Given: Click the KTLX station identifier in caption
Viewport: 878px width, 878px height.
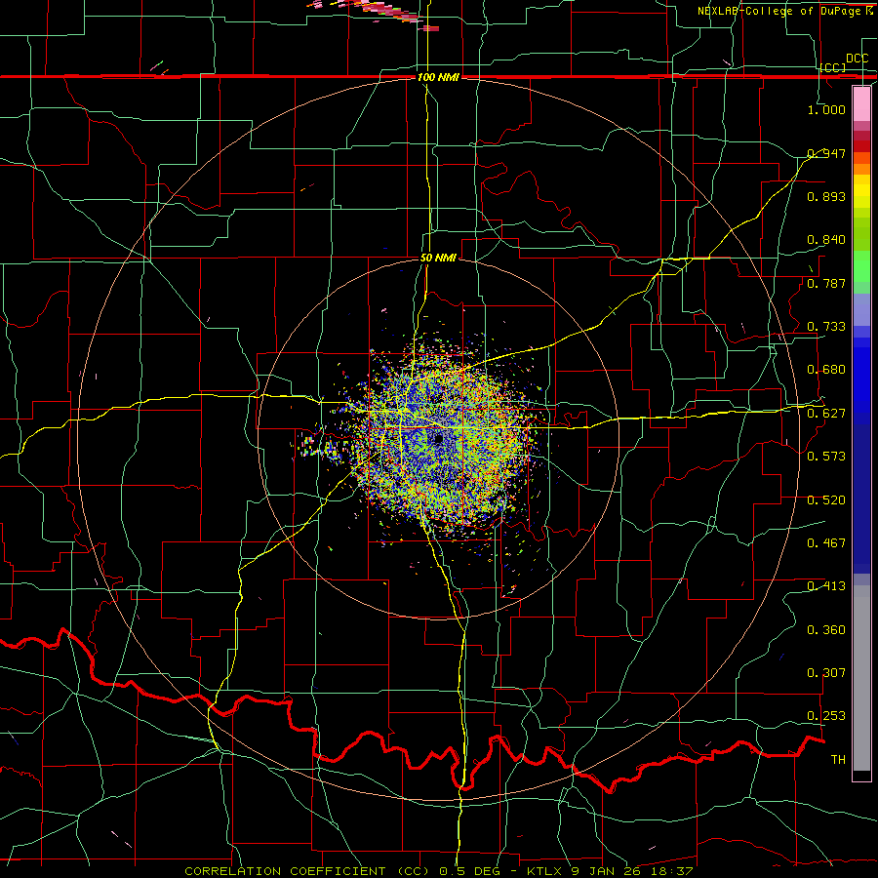Looking at the screenshot, I should 545,871.
